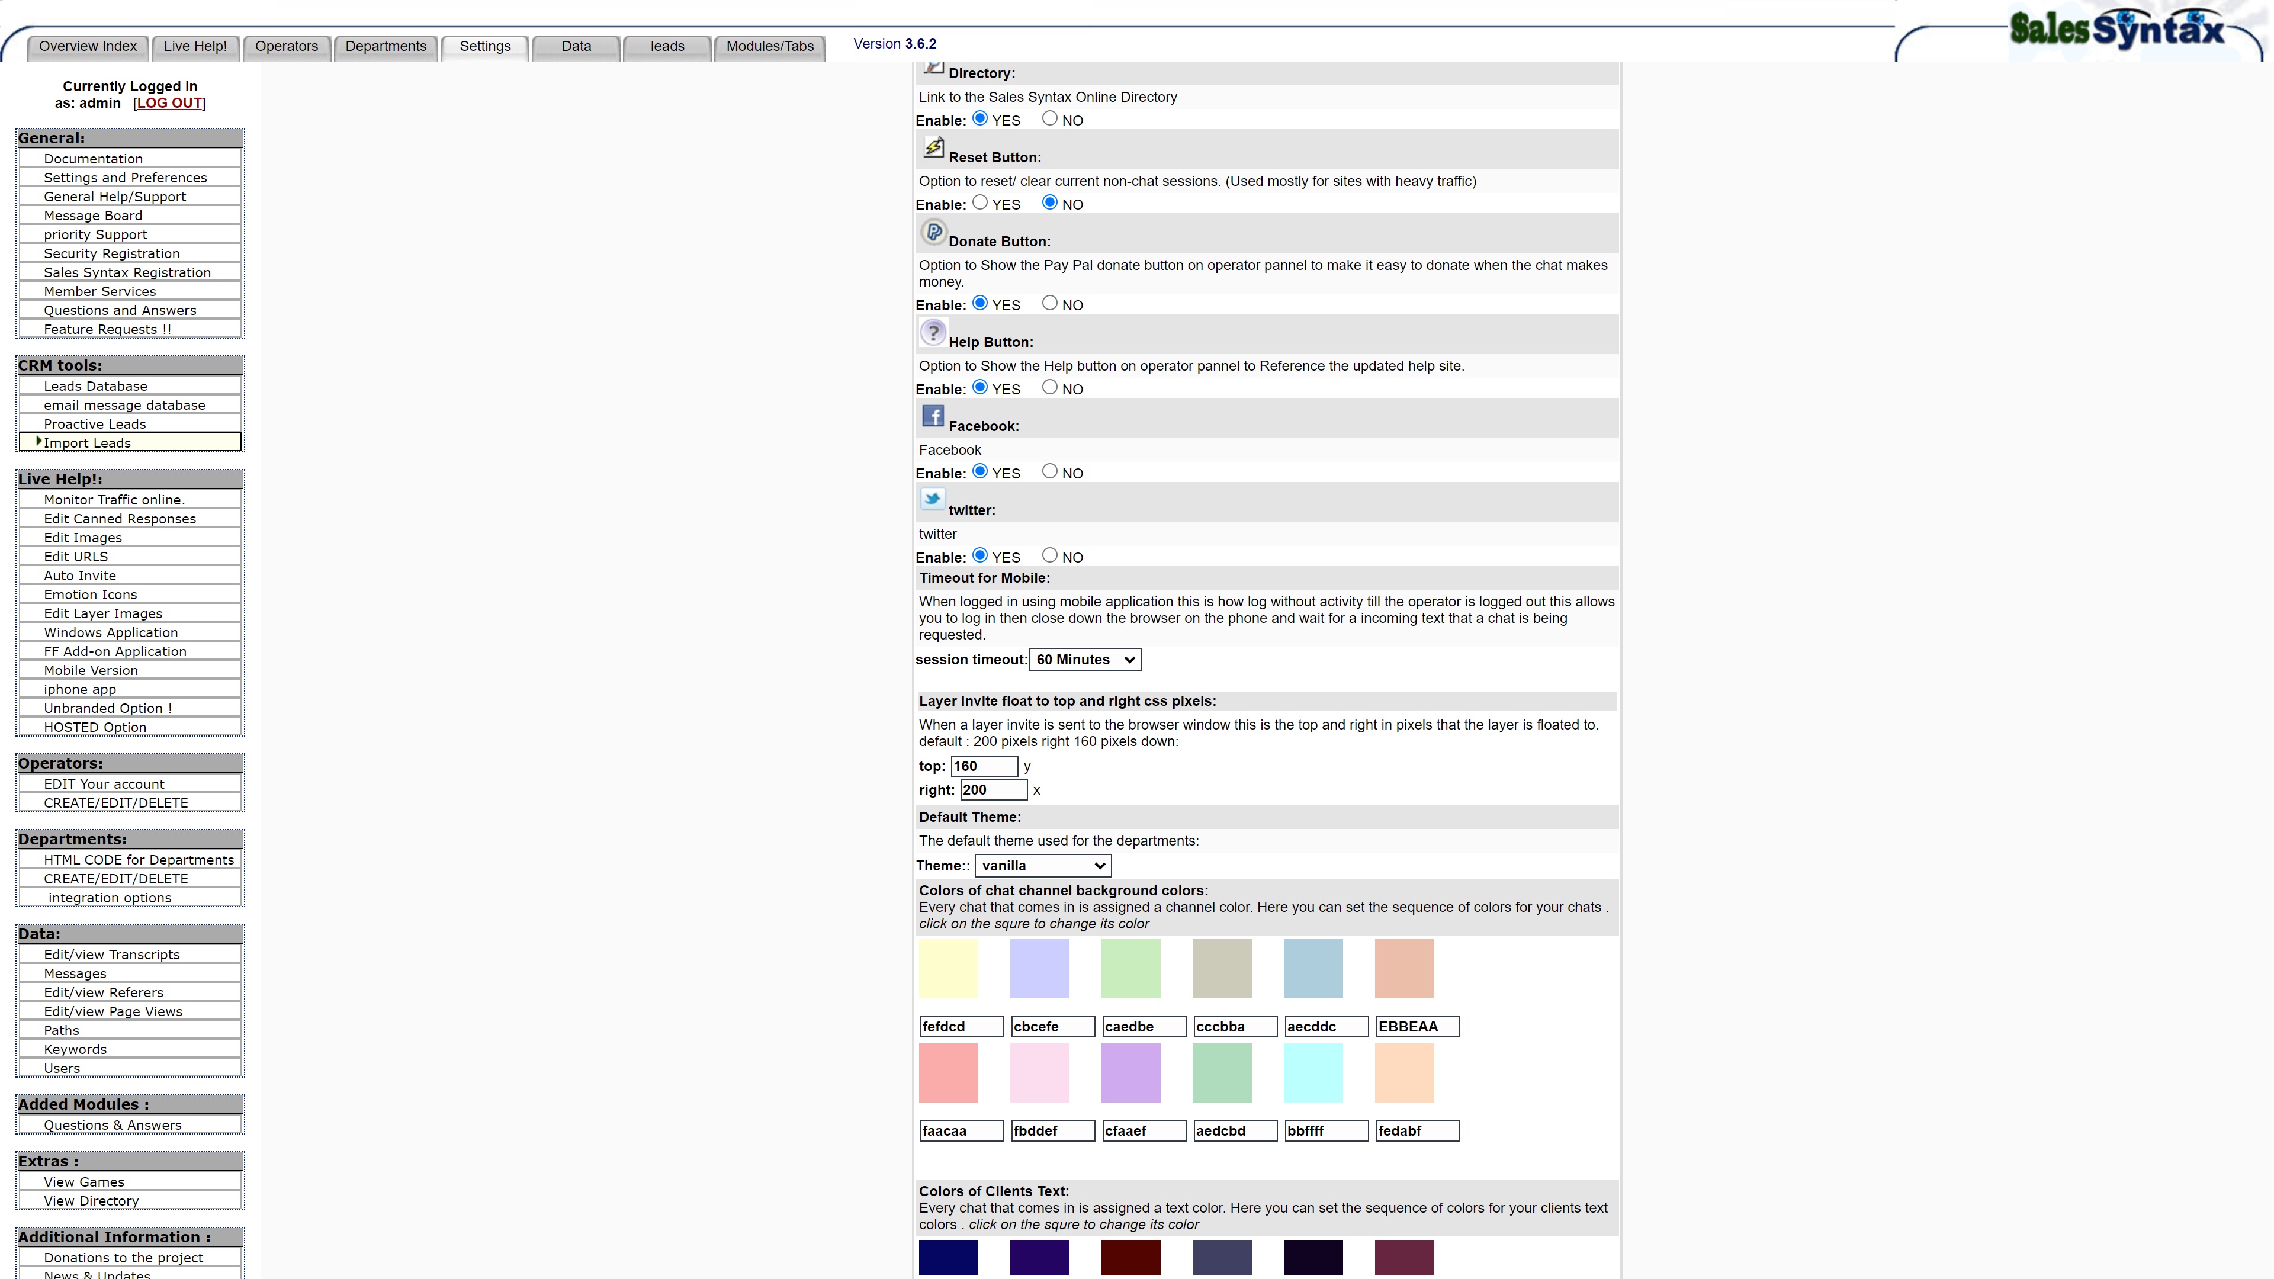Select NO for Help Button enable

coord(1049,387)
